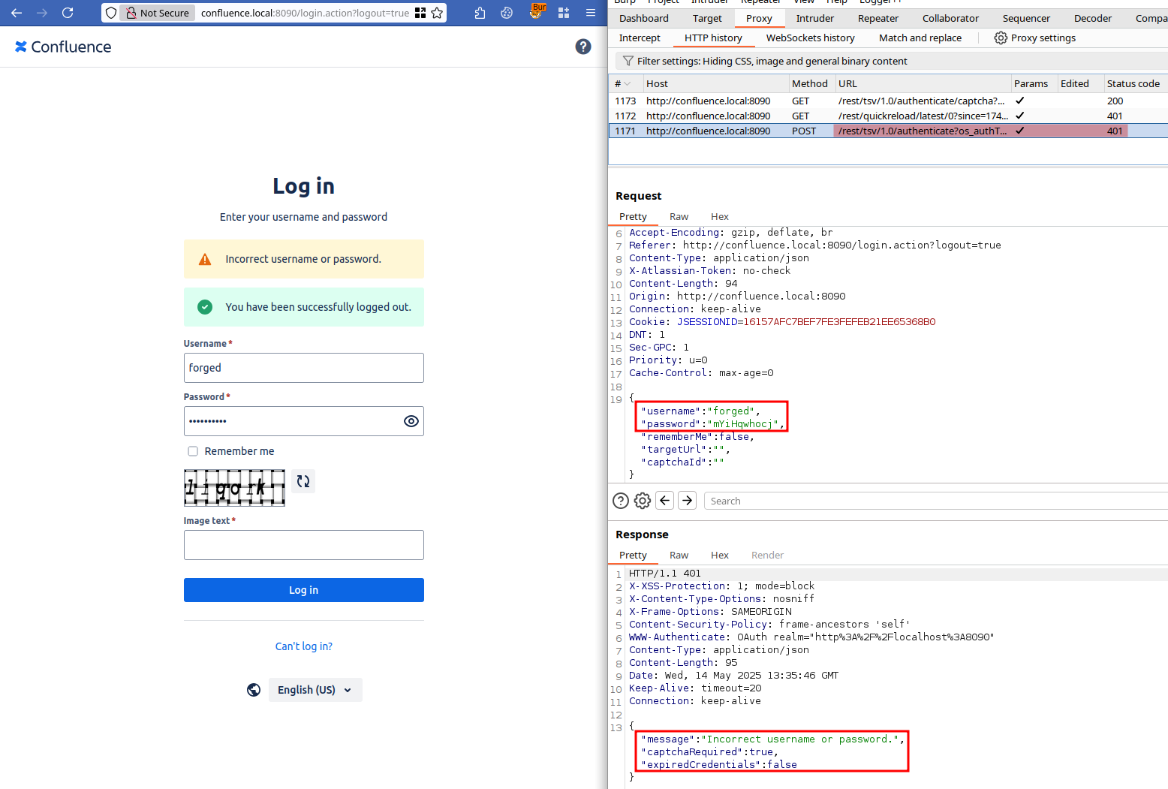Sort by the Host column header
Image resolution: width=1168 pixels, height=789 pixels.
[715, 84]
